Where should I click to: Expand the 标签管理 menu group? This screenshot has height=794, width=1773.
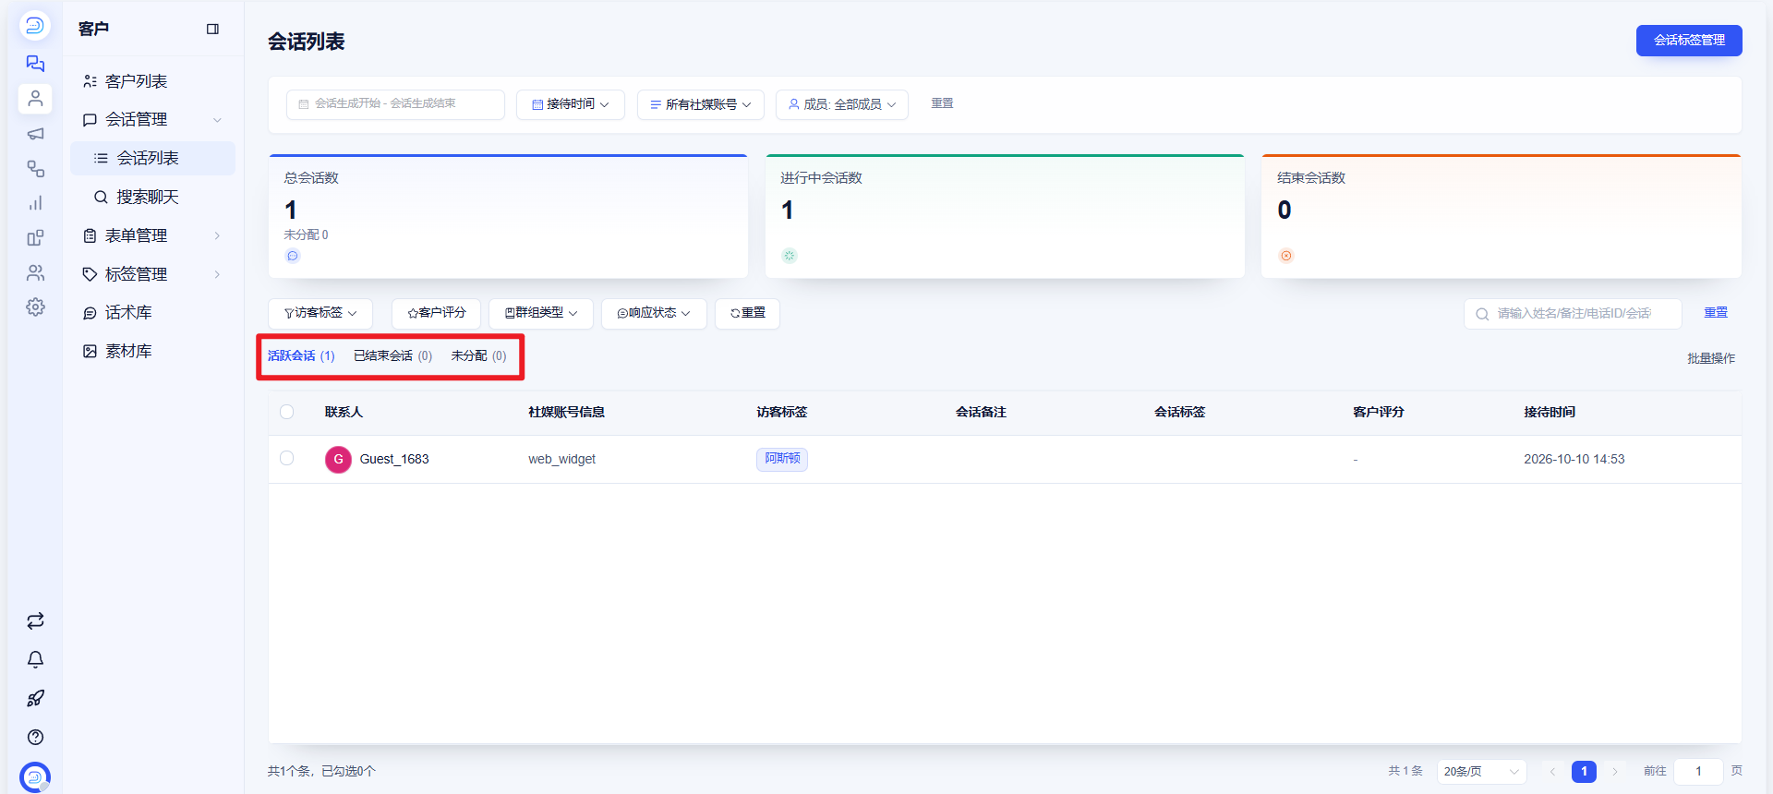[152, 274]
